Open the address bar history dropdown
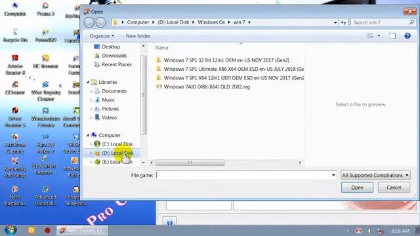 pos(335,22)
